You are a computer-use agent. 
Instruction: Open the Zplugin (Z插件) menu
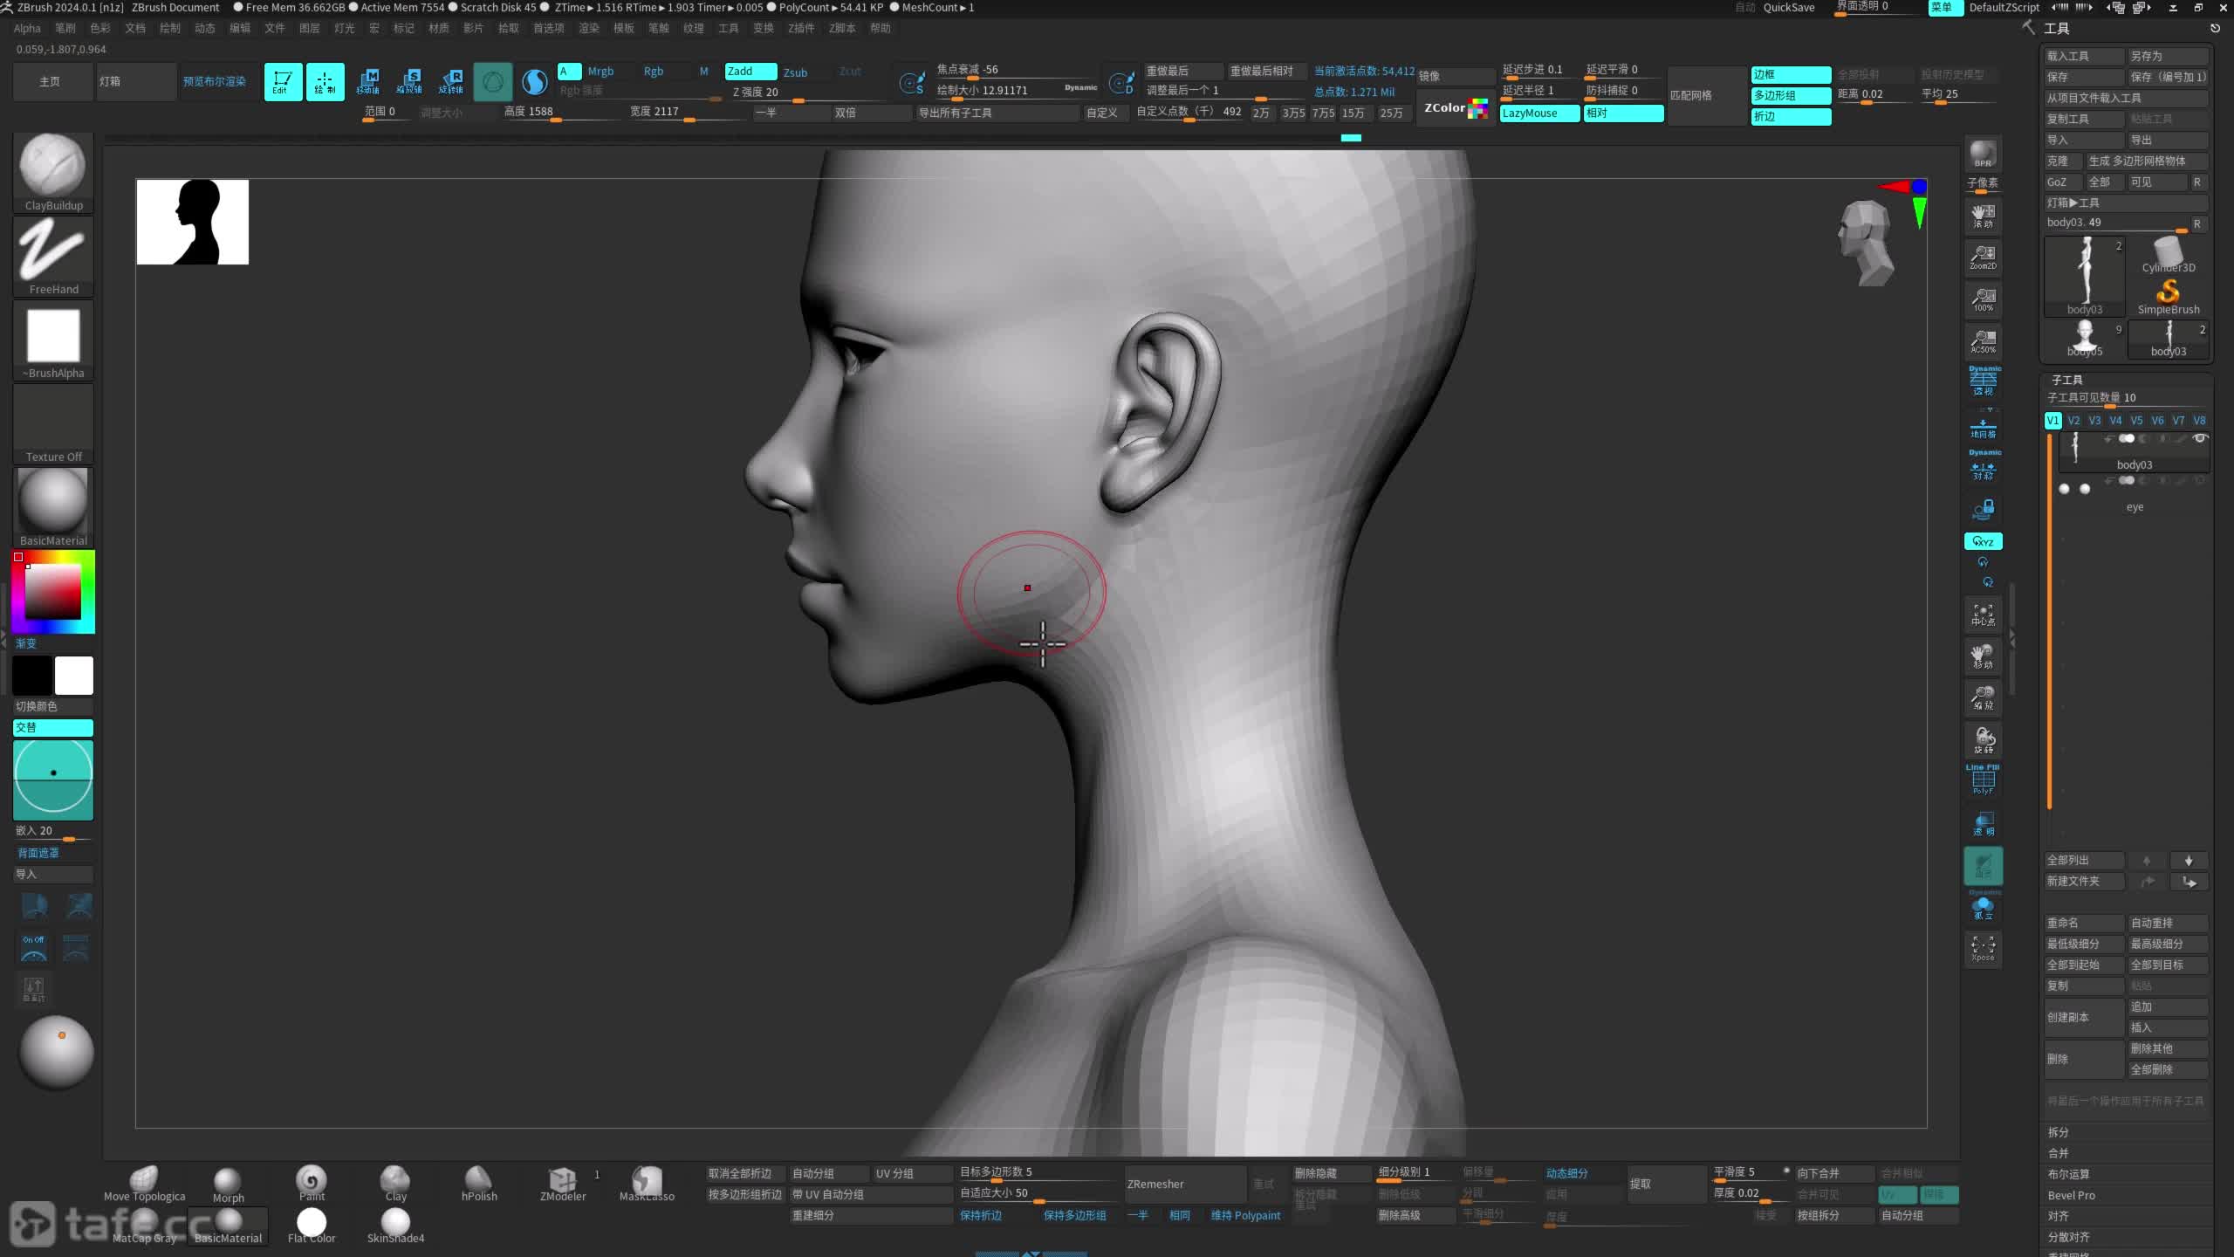(801, 28)
